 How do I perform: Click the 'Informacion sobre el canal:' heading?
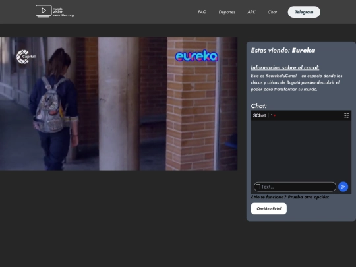pos(285,67)
